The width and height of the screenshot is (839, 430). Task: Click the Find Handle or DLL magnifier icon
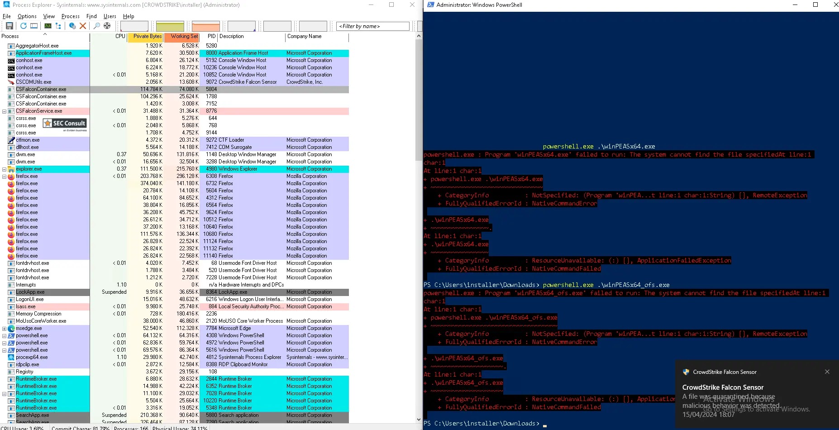pyautogui.click(x=96, y=26)
